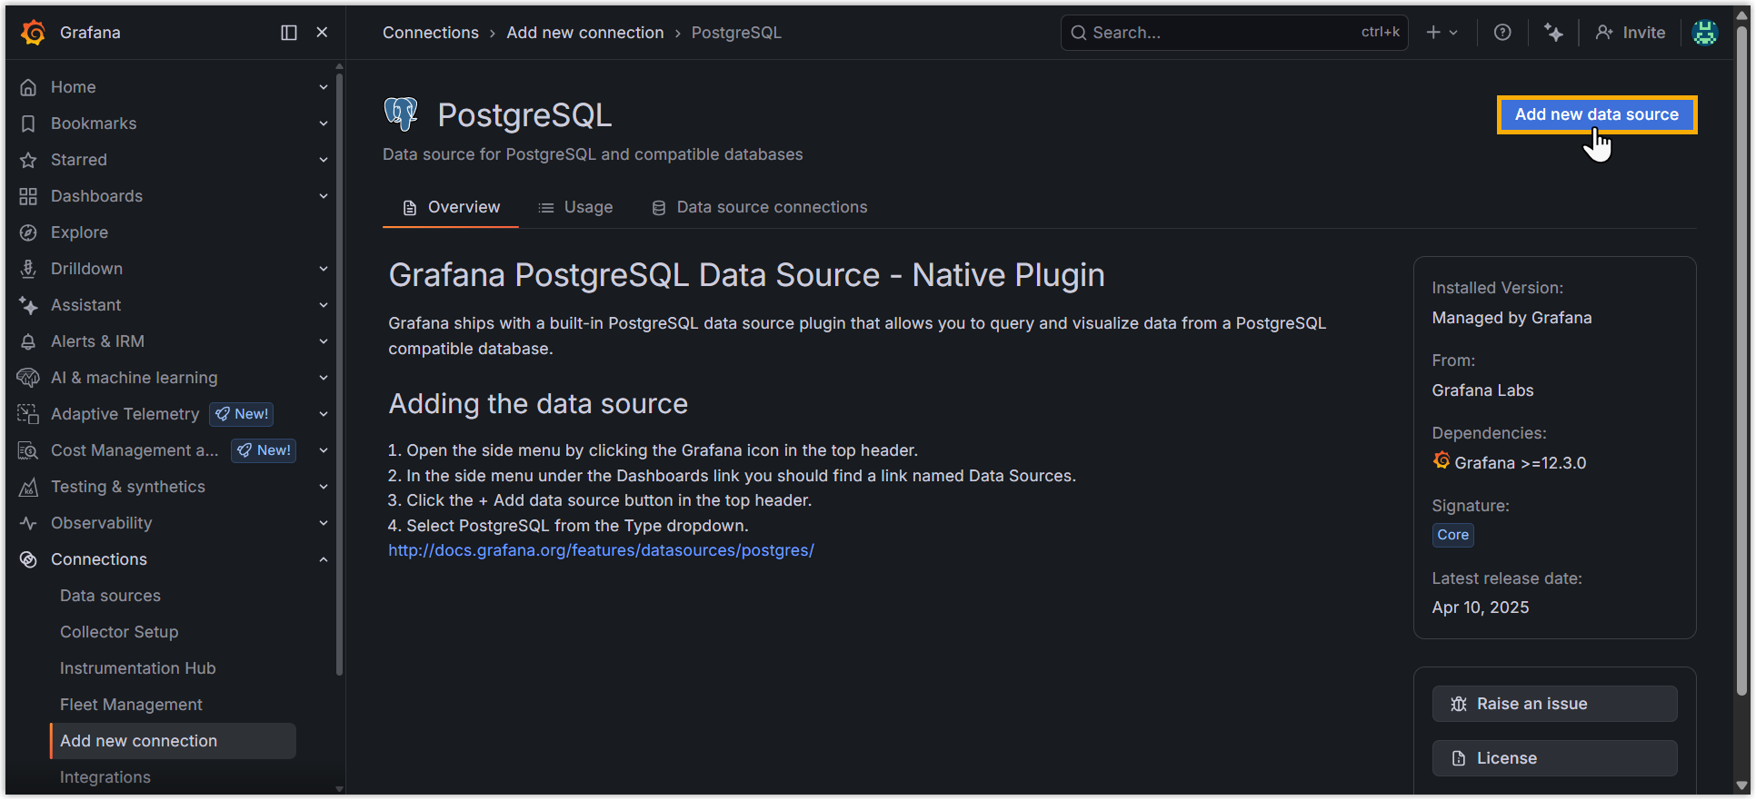
Task: Click the Testing & synthetics icon
Action: pyautogui.click(x=28, y=487)
